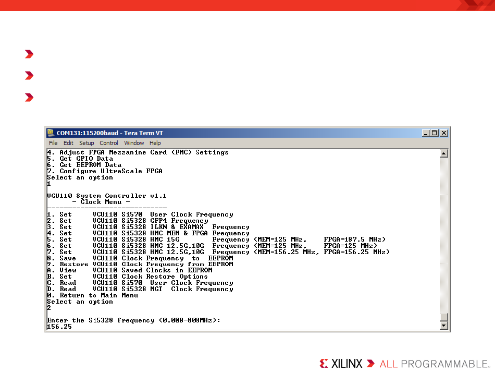Minimize the Tera Term window
The height and width of the screenshot is (372, 495).
426,133
